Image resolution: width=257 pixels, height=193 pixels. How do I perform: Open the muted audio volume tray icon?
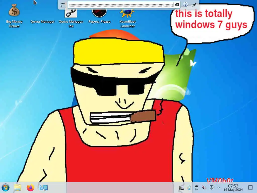pyautogui.click(x=204, y=187)
